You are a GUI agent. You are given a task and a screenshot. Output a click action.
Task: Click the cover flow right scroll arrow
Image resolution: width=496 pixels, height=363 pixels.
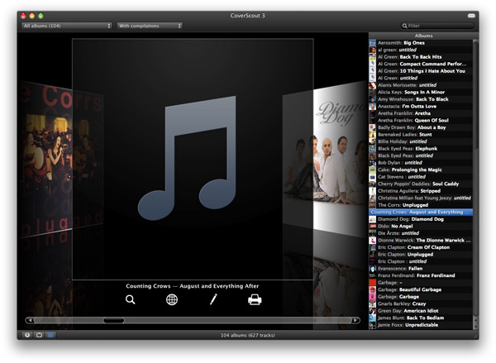click(x=357, y=320)
